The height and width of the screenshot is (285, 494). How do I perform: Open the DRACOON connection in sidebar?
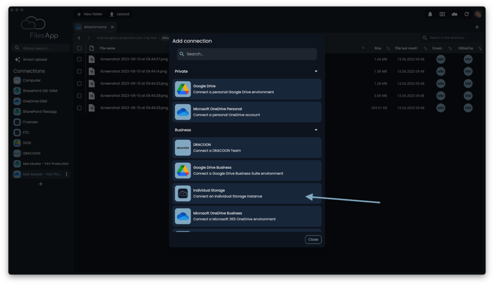tap(27, 153)
